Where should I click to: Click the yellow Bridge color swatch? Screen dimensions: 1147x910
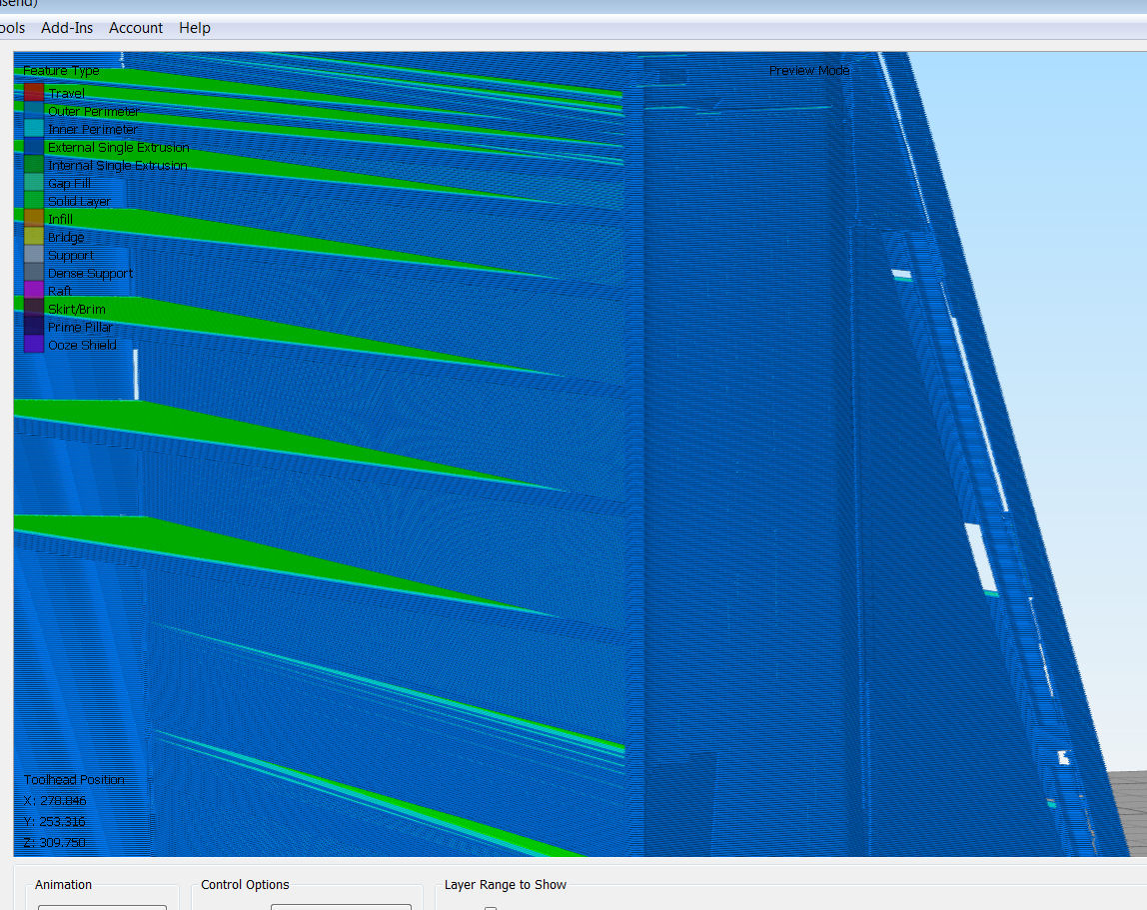pos(34,237)
